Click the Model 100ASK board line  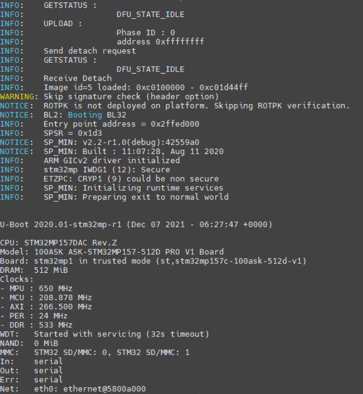click(x=111, y=252)
